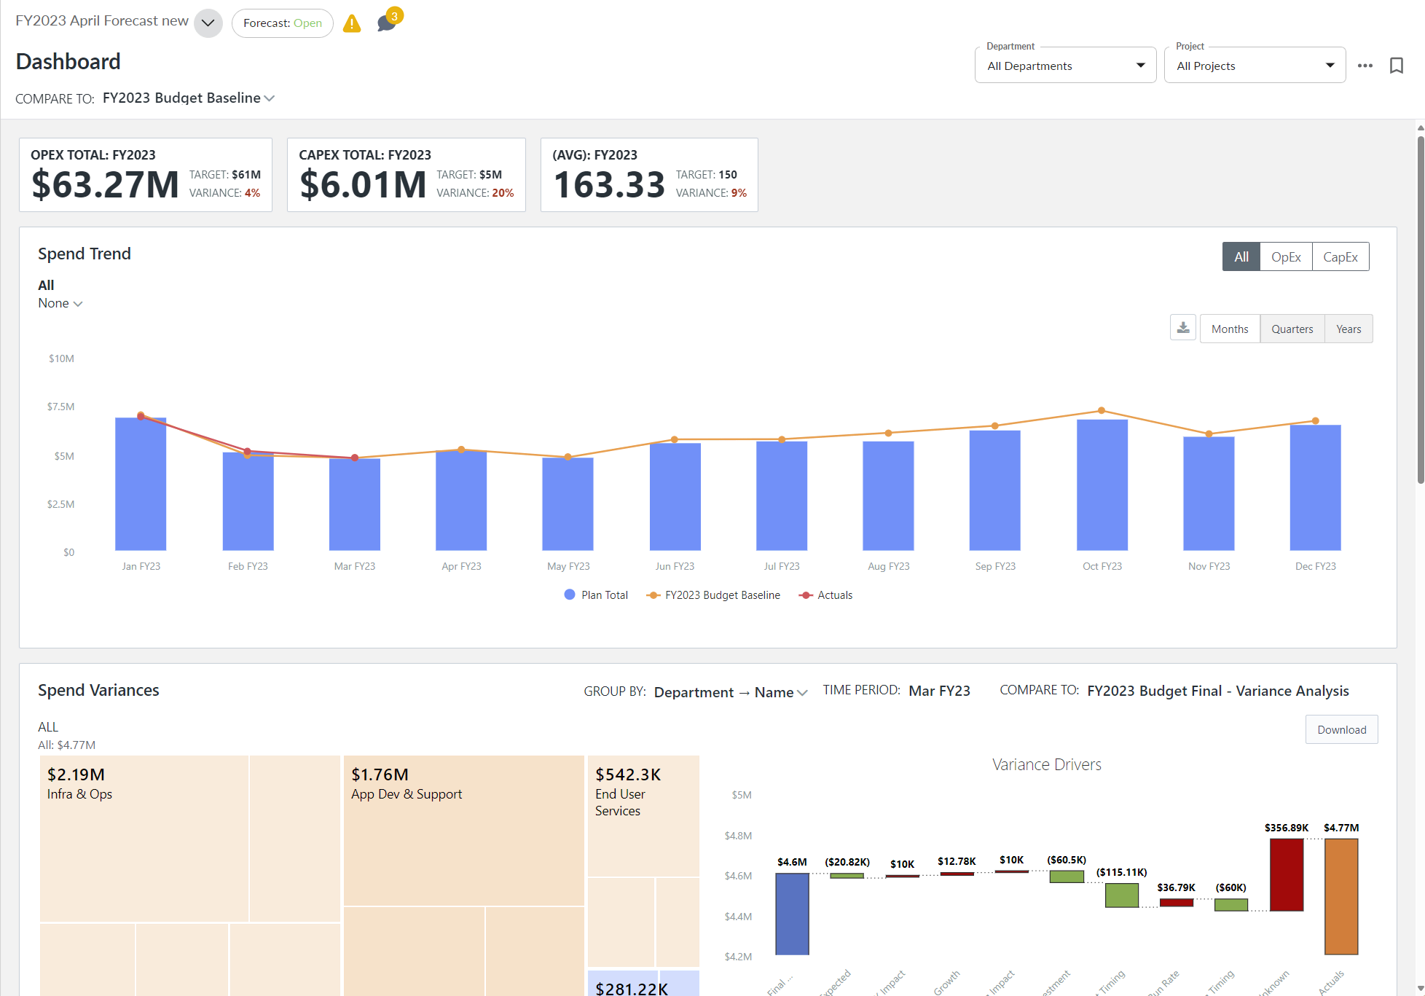Switch chart to Quarters view

pyautogui.click(x=1292, y=329)
